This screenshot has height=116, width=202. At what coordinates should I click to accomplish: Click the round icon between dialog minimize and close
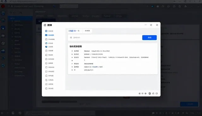point(151,25)
